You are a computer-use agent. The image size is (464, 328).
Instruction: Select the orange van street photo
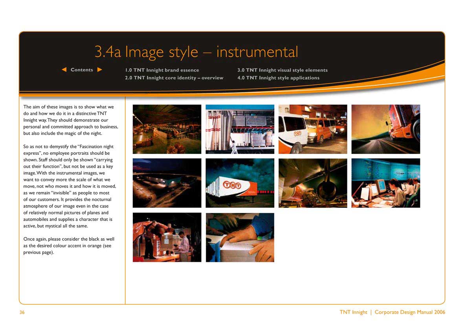coord(312,129)
